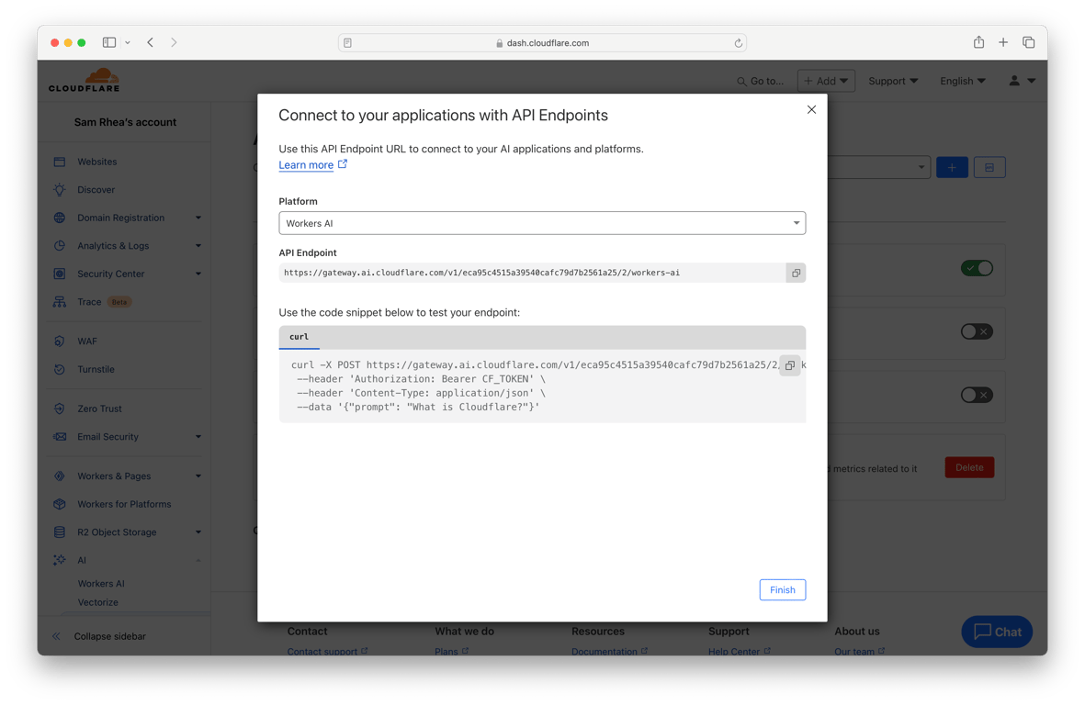
Task: Click the Finish button
Action: pyautogui.click(x=782, y=589)
